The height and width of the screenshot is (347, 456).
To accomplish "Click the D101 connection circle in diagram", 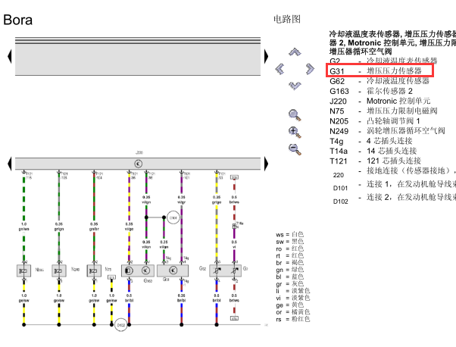I will [173, 217].
